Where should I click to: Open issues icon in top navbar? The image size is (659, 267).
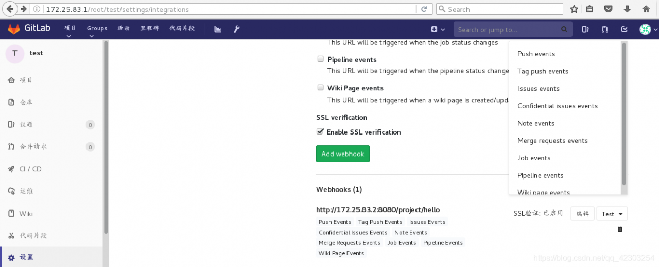point(585,29)
